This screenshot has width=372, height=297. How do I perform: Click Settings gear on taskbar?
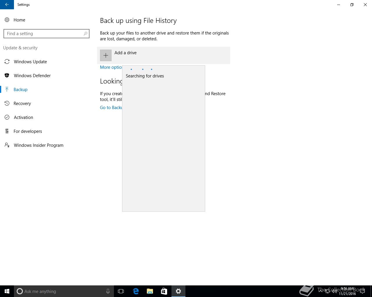point(178,291)
